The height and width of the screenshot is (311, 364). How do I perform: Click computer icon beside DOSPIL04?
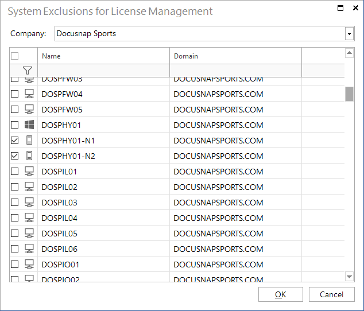29,217
